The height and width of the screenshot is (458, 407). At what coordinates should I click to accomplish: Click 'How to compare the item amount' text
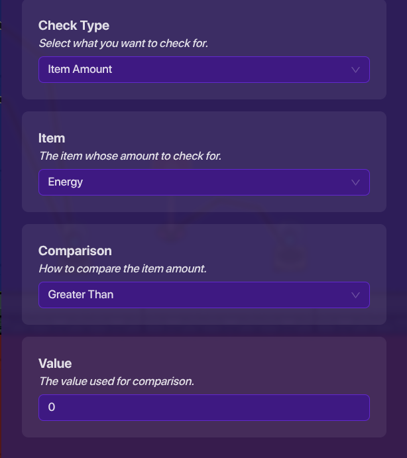(x=123, y=268)
